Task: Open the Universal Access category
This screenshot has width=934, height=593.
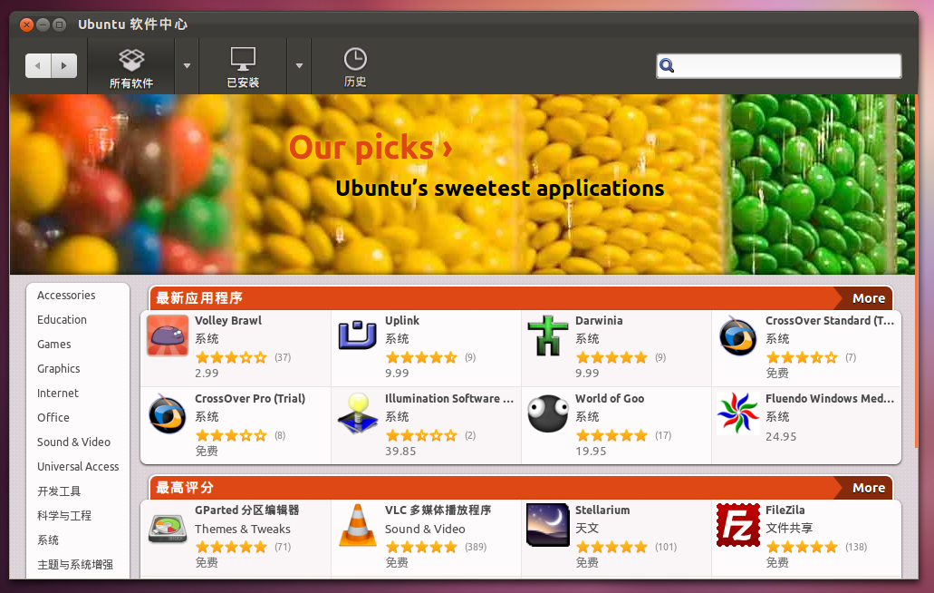Action: (x=78, y=467)
